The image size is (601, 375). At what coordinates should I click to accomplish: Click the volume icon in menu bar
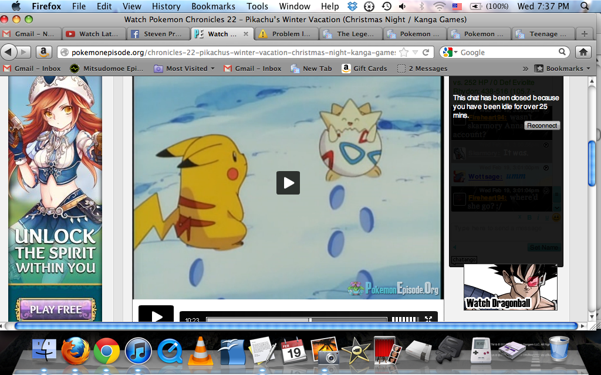pos(403,6)
